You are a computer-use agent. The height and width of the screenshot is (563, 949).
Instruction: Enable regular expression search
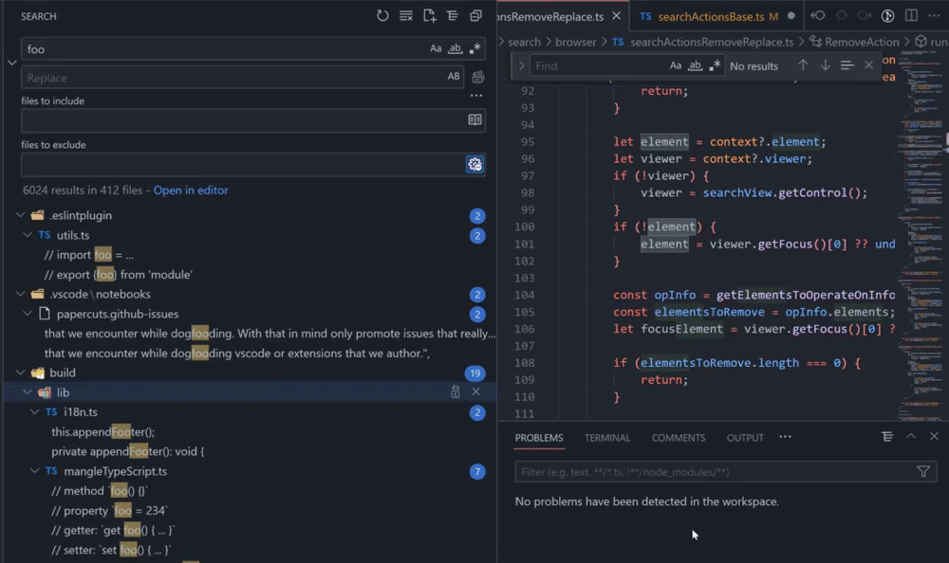[x=474, y=48]
